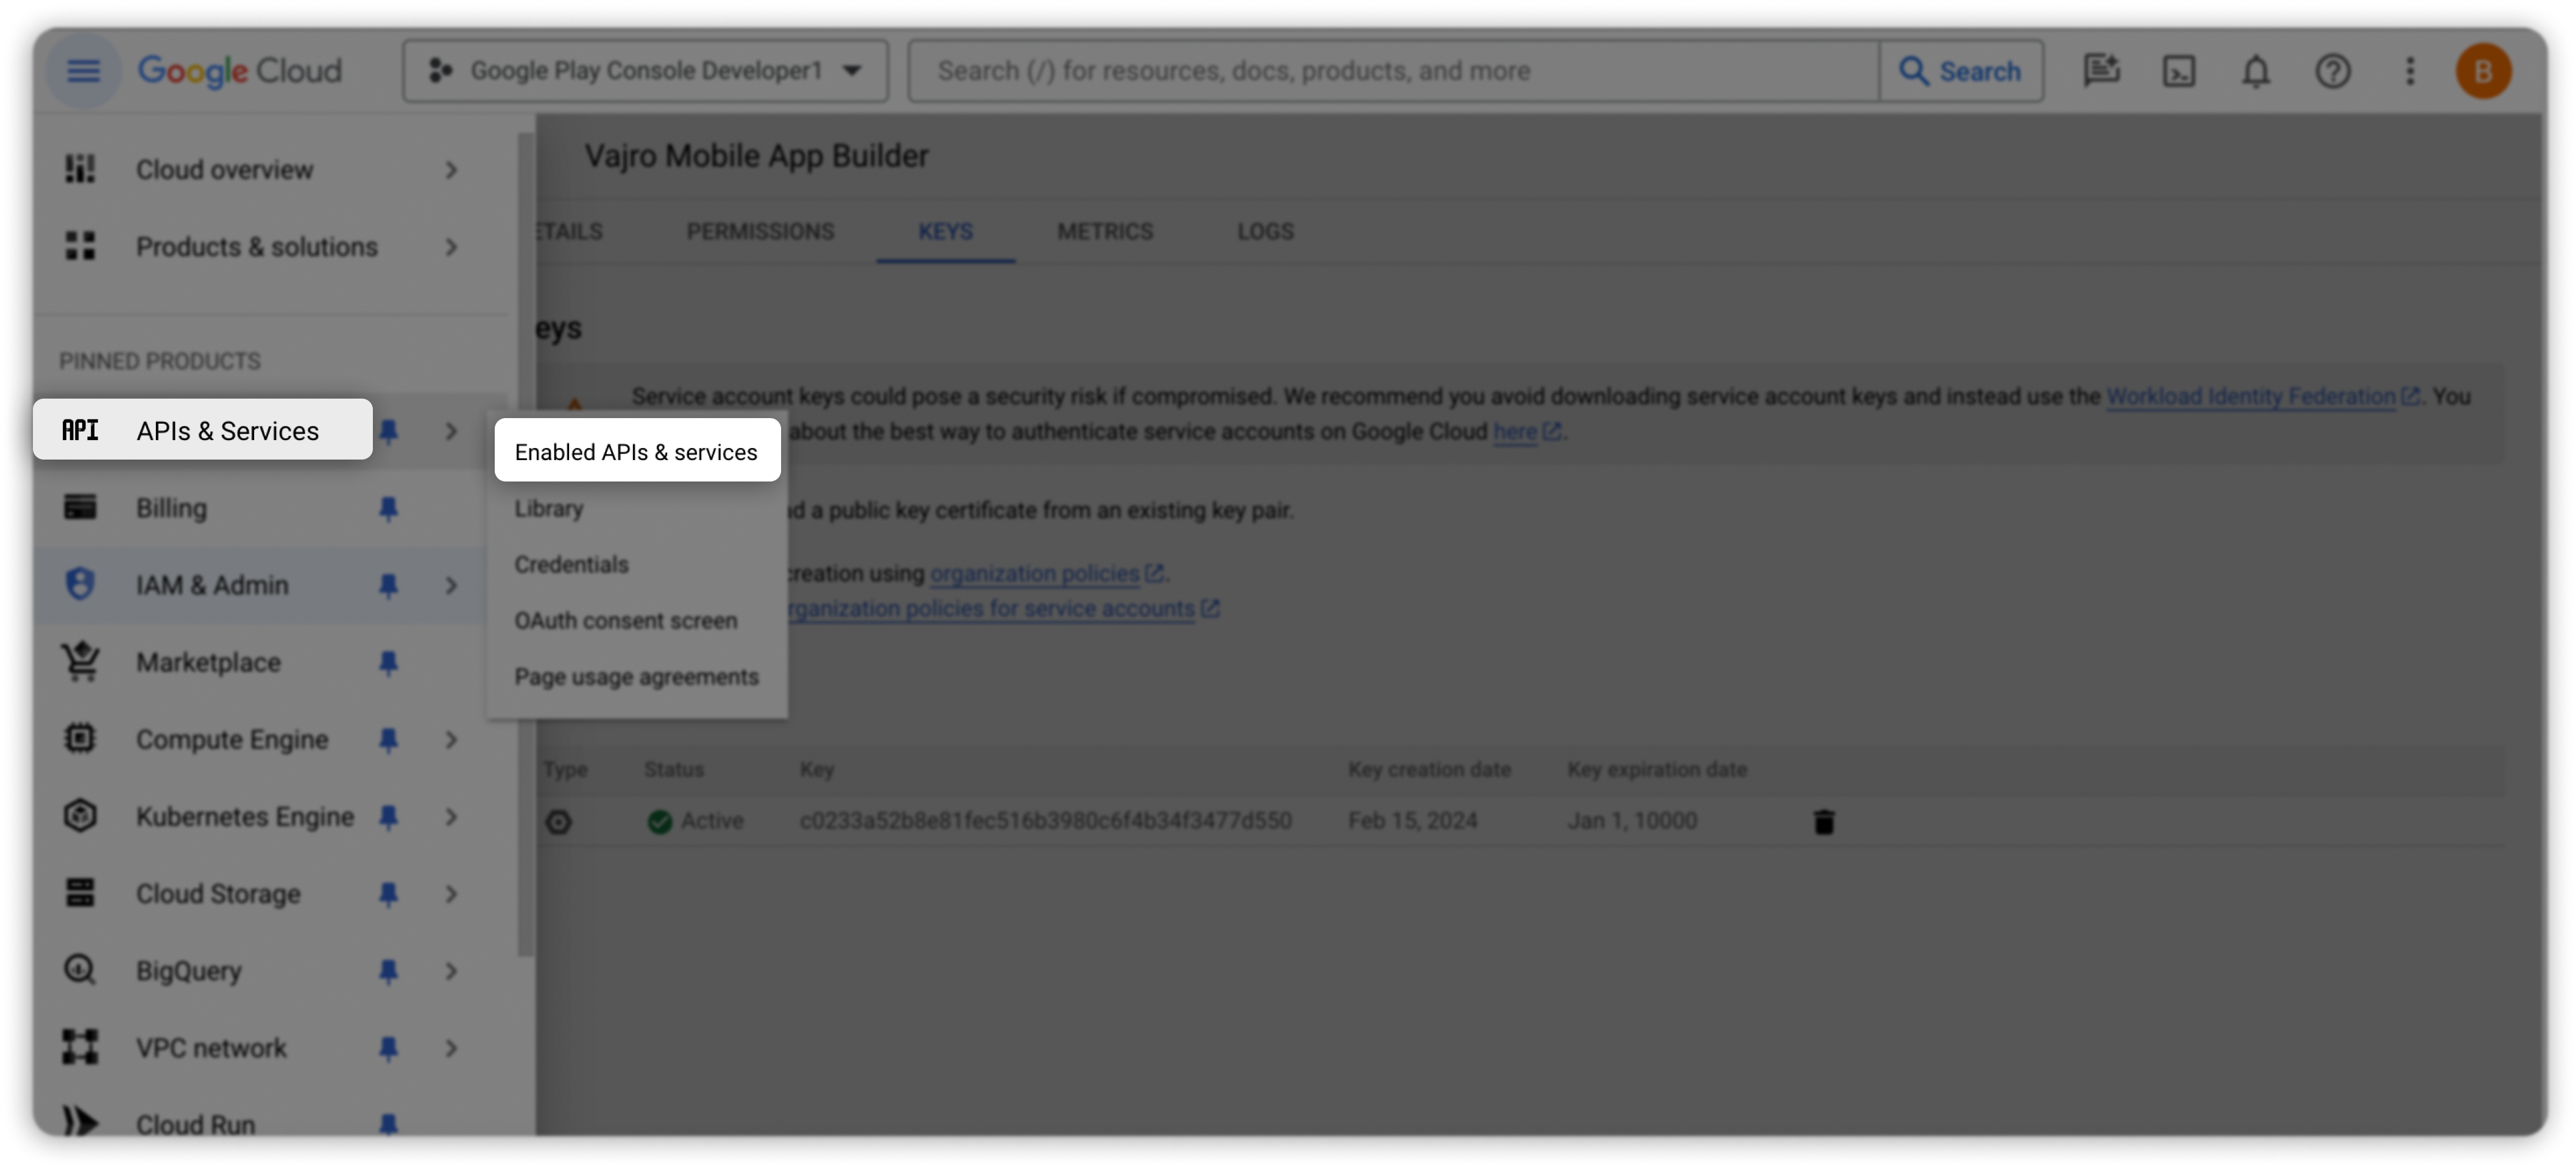Click the hamburger navigation menu icon

[83, 71]
